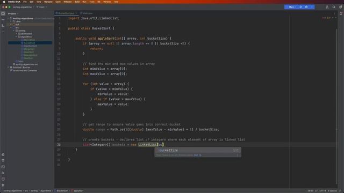The height and width of the screenshot is (193, 344).
Task: Open the Build menu
Action: 77,2
